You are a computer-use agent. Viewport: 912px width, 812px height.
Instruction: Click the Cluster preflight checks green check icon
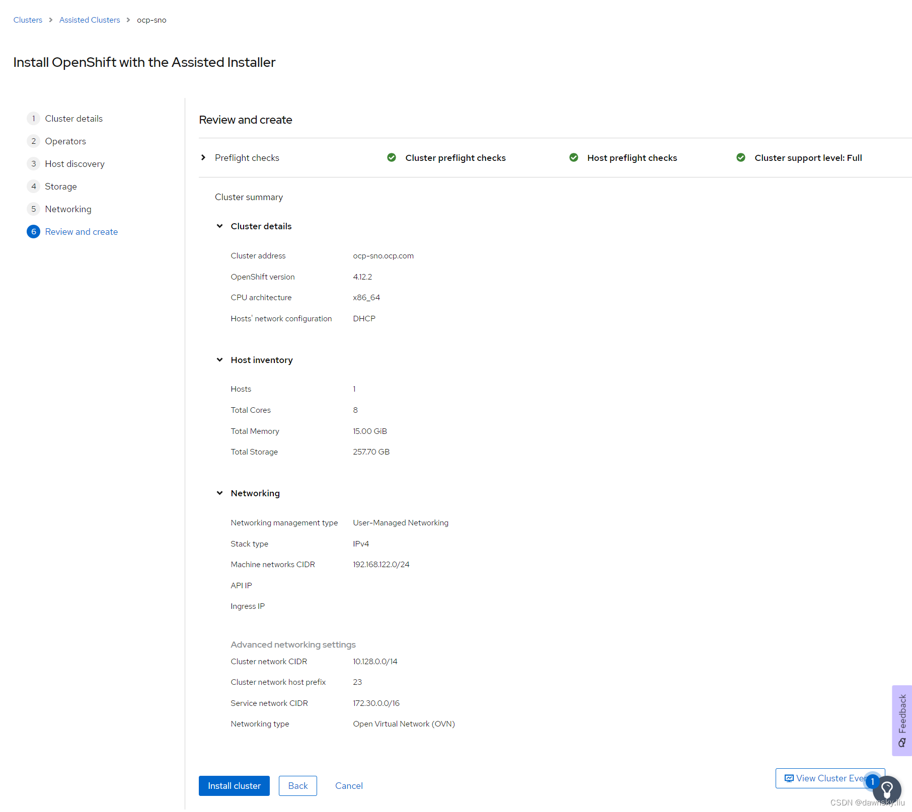click(392, 157)
